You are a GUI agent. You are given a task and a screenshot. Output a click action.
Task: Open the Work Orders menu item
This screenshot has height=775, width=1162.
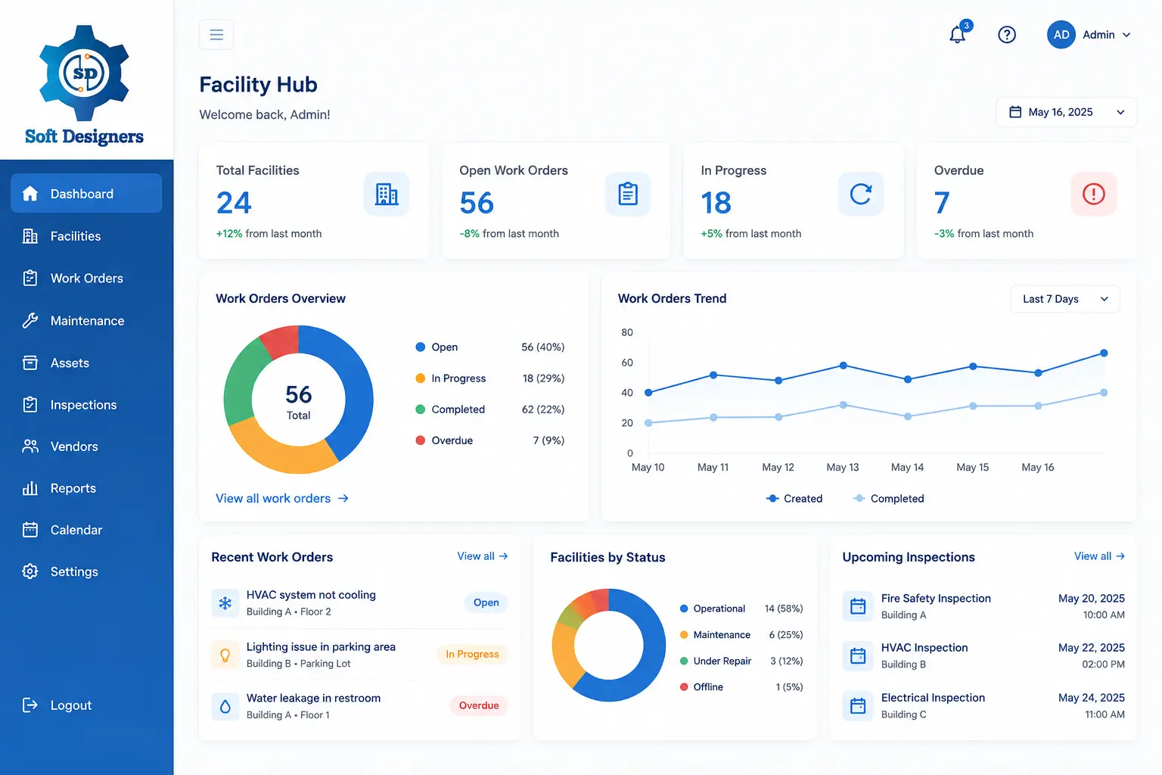86,279
